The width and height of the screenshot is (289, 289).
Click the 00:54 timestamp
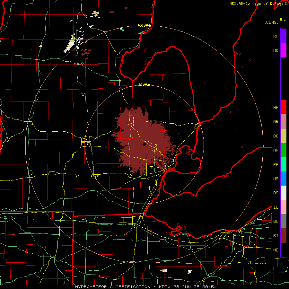(x=209, y=287)
